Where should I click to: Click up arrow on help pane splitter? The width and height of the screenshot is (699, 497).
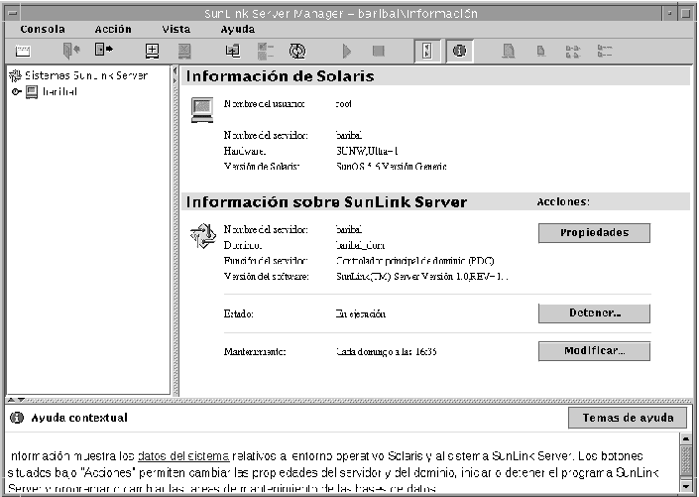[x=12, y=400]
